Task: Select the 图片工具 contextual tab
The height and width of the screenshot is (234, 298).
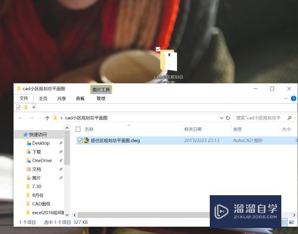Action: pyautogui.click(x=101, y=90)
